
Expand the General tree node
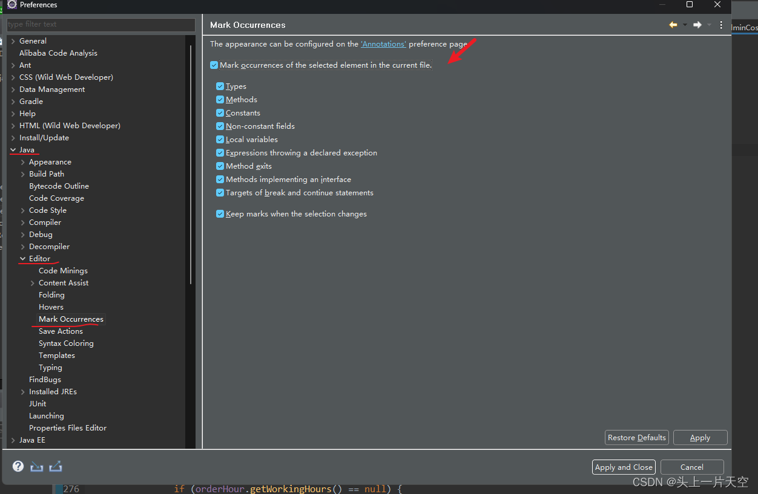pyautogui.click(x=13, y=41)
